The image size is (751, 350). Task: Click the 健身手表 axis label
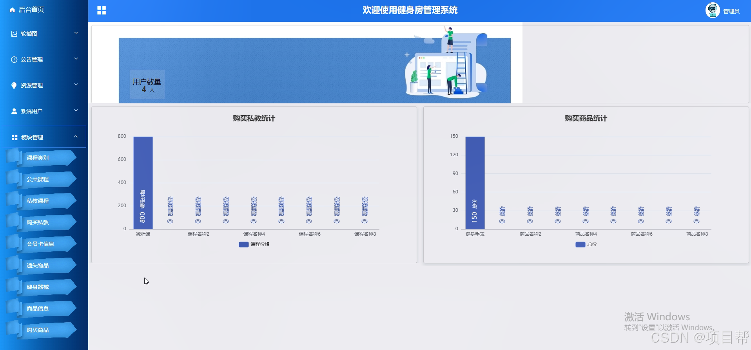tap(475, 234)
